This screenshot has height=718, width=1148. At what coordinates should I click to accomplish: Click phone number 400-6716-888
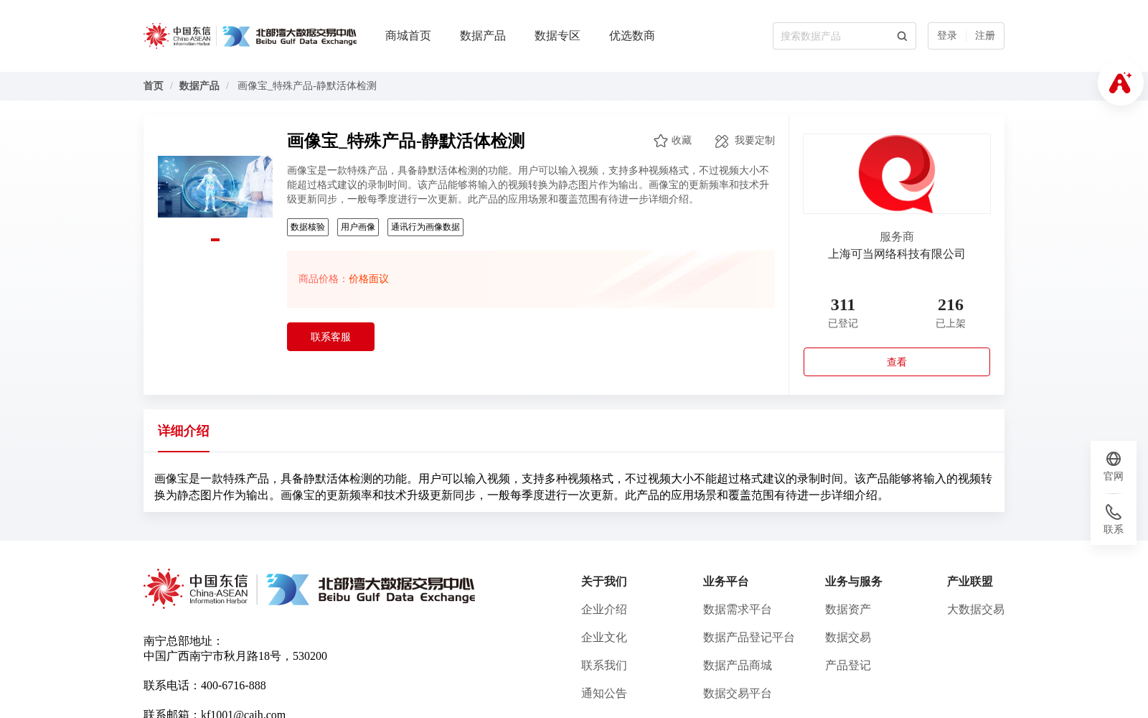coord(233,686)
